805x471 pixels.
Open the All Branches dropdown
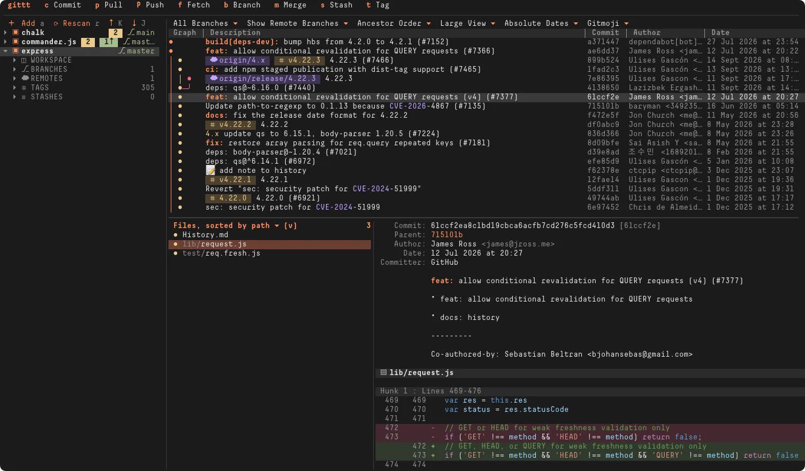[205, 24]
